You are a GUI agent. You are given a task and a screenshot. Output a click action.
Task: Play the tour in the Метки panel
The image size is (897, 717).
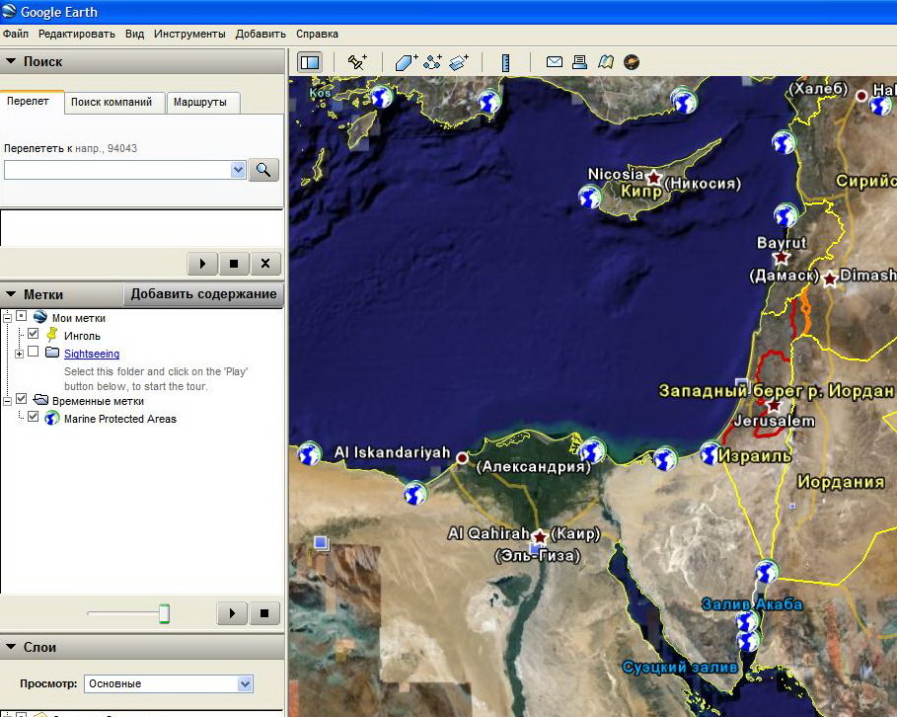(x=232, y=613)
